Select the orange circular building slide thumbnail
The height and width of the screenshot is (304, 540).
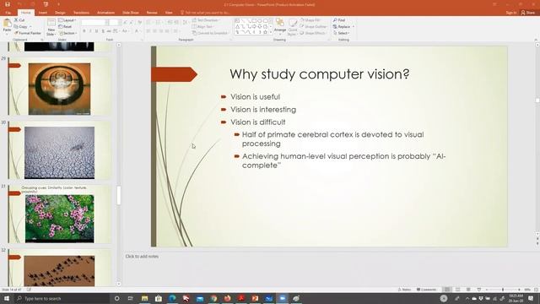pyautogui.click(x=60, y=89)
